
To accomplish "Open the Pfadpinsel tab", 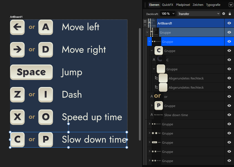I will (x=183, y=5).
